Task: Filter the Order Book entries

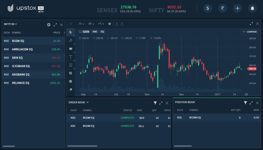Action: tap(155, 103)
